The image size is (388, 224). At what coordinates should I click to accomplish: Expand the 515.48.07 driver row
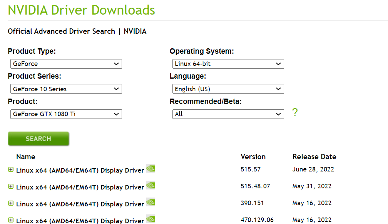coord(11,186)
